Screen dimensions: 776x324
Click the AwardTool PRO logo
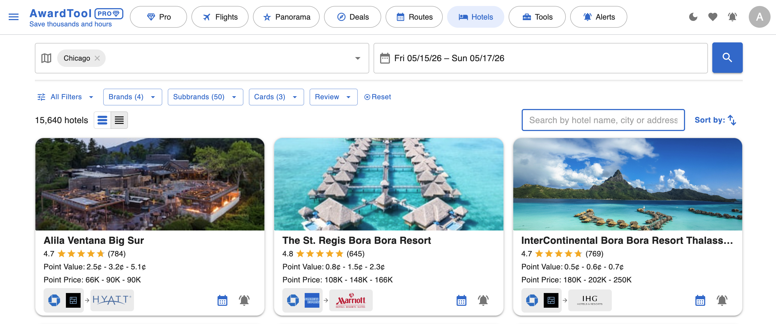(76, 17)
